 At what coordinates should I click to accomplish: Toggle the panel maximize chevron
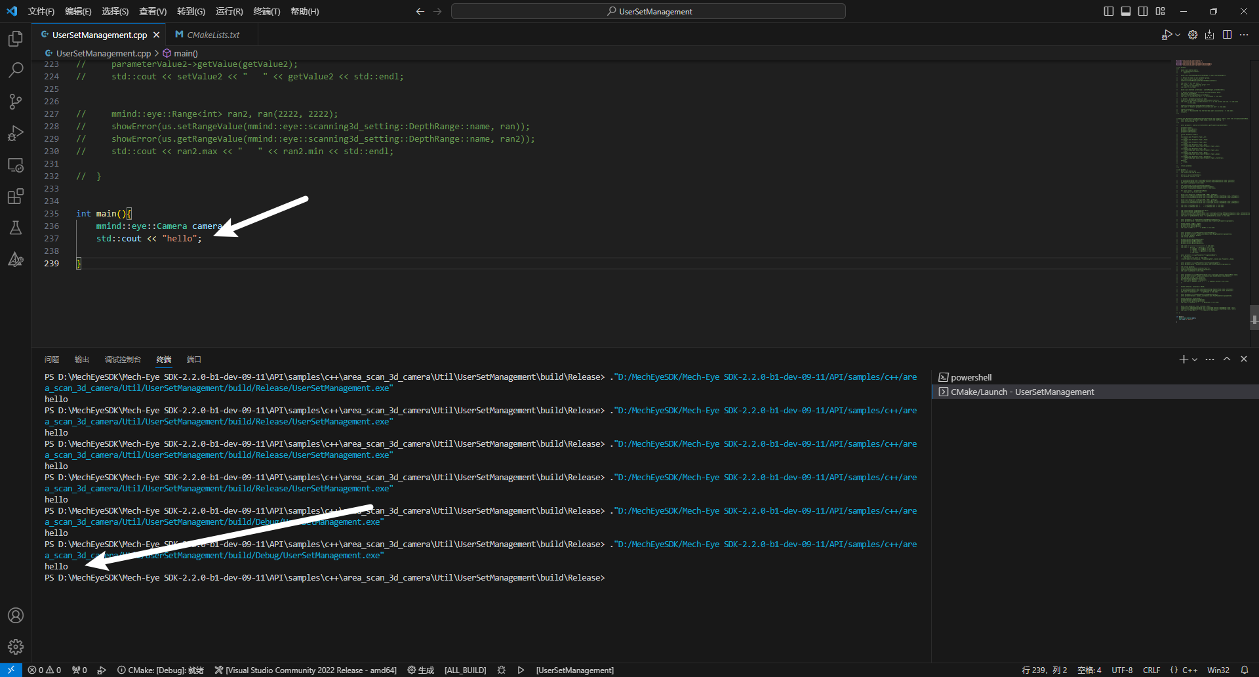click(x=1226, y=359)
